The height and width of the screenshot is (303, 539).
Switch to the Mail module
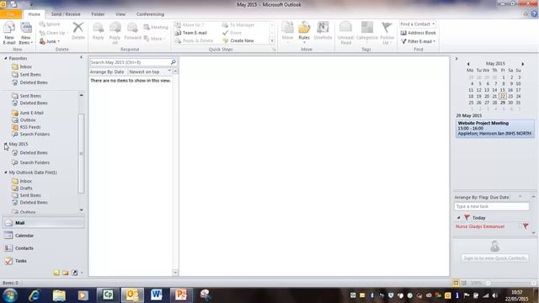tap(43, 222)
